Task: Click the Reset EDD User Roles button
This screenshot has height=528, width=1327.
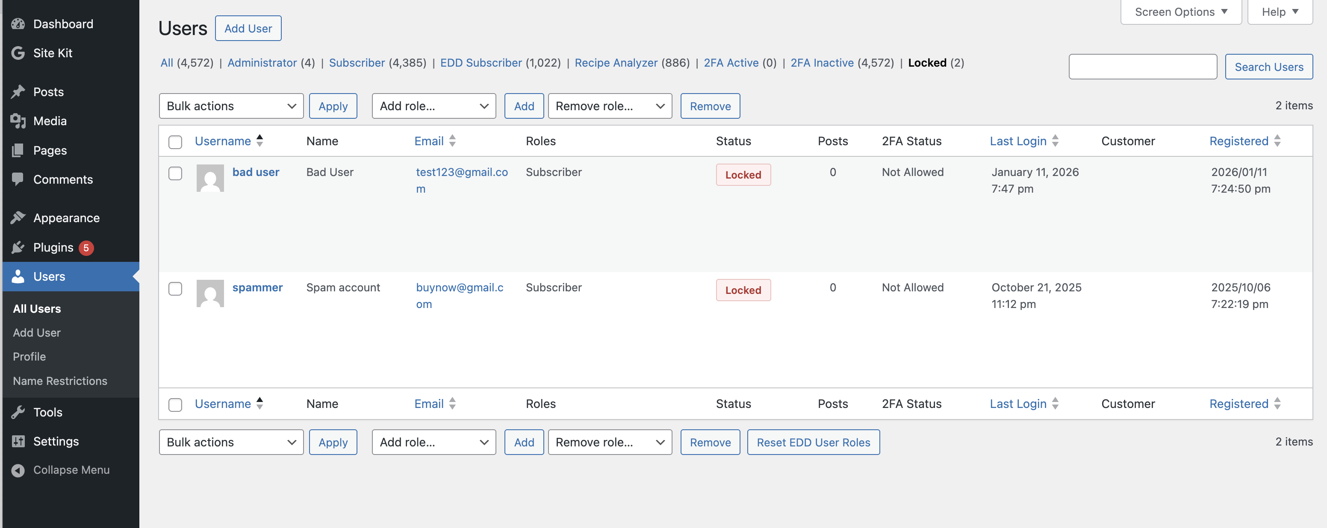Action: (x=813, y=442)
